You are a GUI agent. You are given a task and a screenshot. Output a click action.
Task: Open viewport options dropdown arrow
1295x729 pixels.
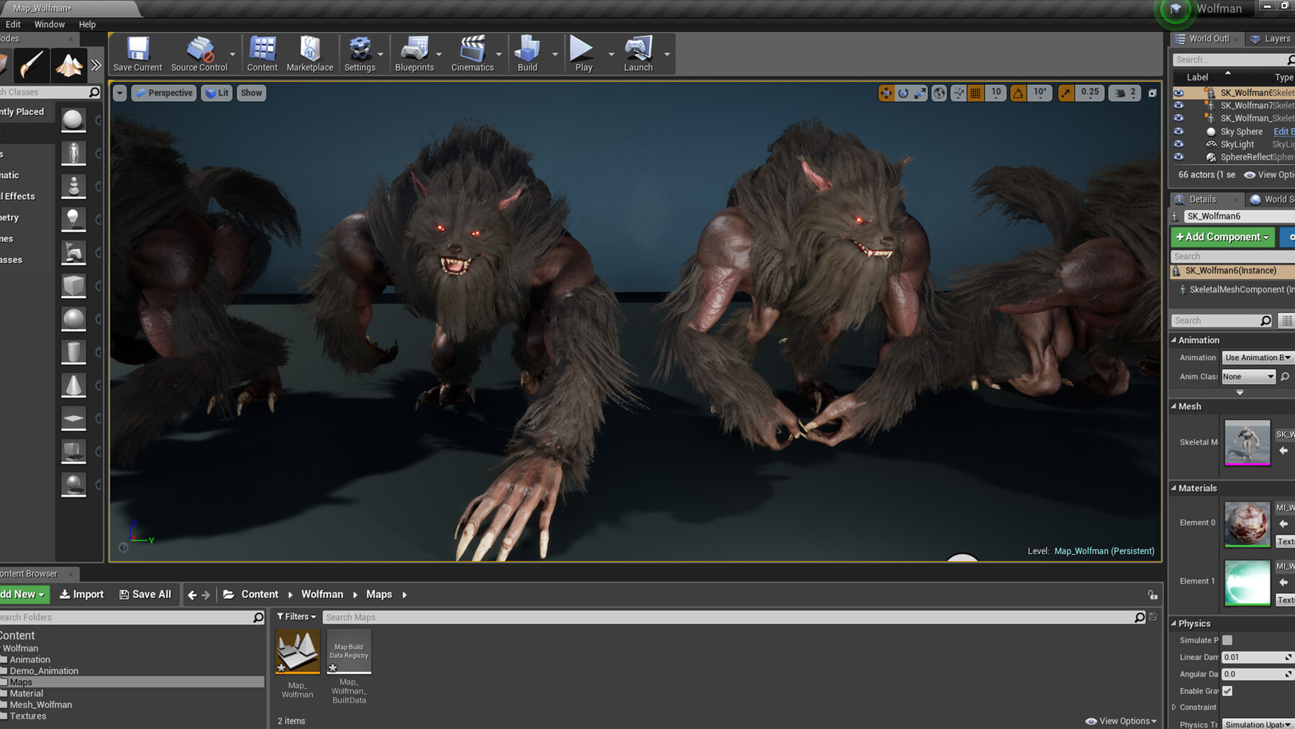click(120, 93)
